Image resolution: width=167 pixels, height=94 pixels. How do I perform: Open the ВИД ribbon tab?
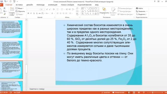point(97,5)
